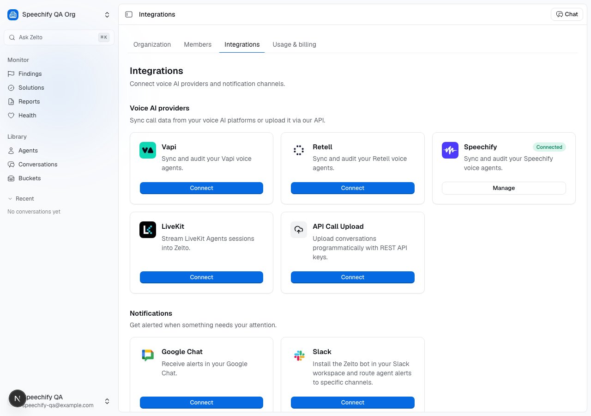Open Reports document icon in sidebar
The height and width of the screenshot is (416, 591).
[11, 102]
